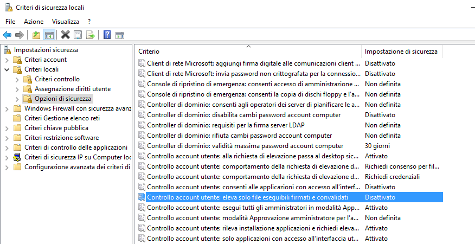Expand the Criteri account tree node
Viewport: 475px width, 244px height.
[x=7, y=60]
